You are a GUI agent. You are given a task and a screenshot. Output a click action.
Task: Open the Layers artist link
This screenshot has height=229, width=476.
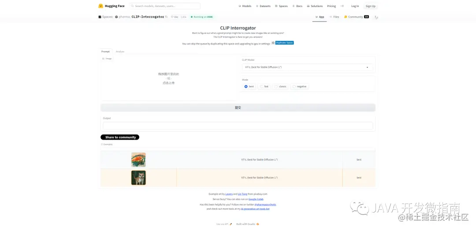229,194
